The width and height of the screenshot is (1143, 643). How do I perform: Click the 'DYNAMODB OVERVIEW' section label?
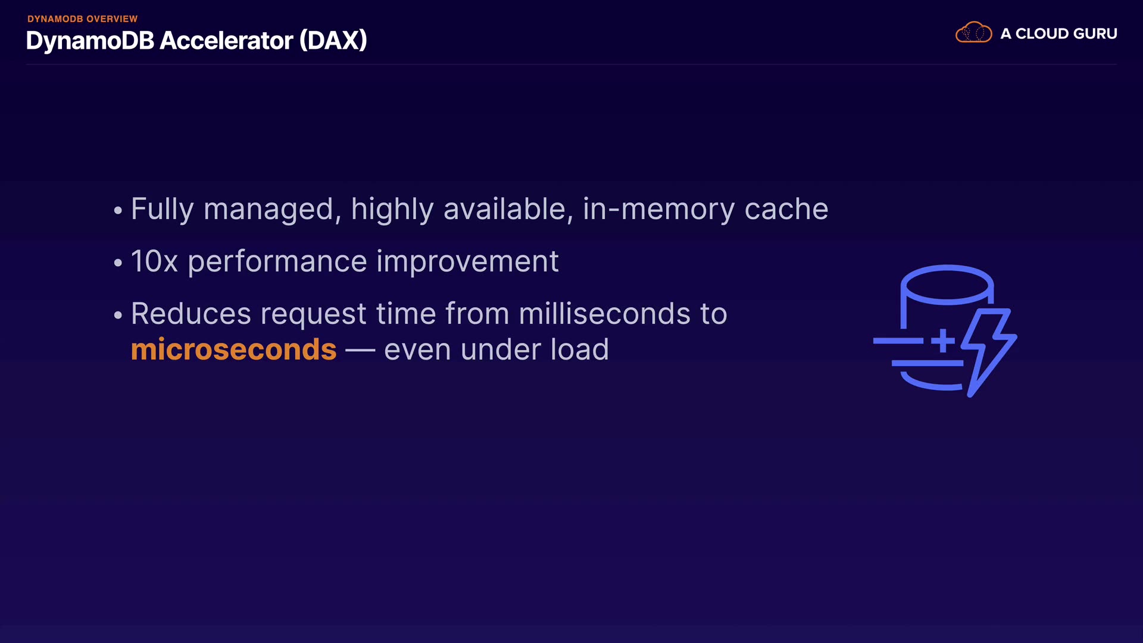pos(82,19)
